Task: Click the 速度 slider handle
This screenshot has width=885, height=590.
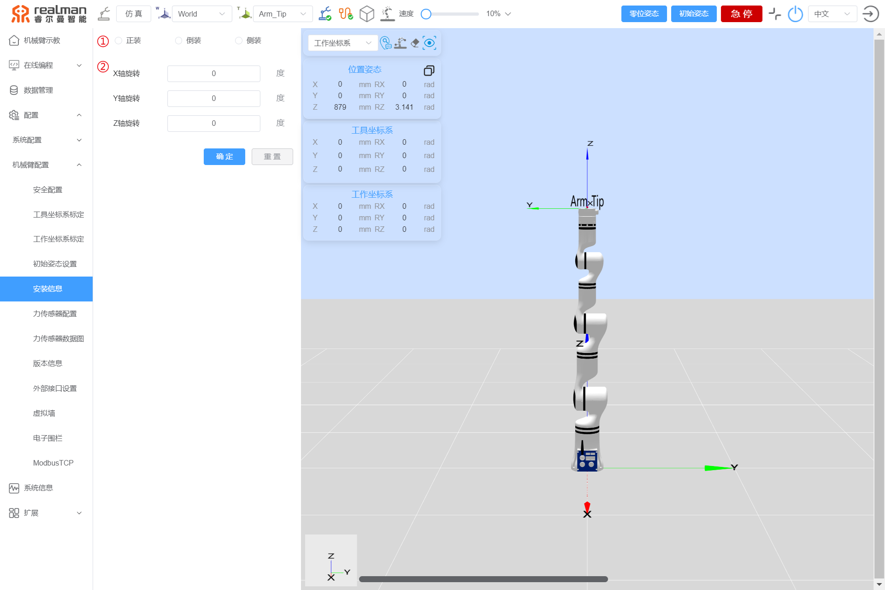Action: click(x=426, y=14)
